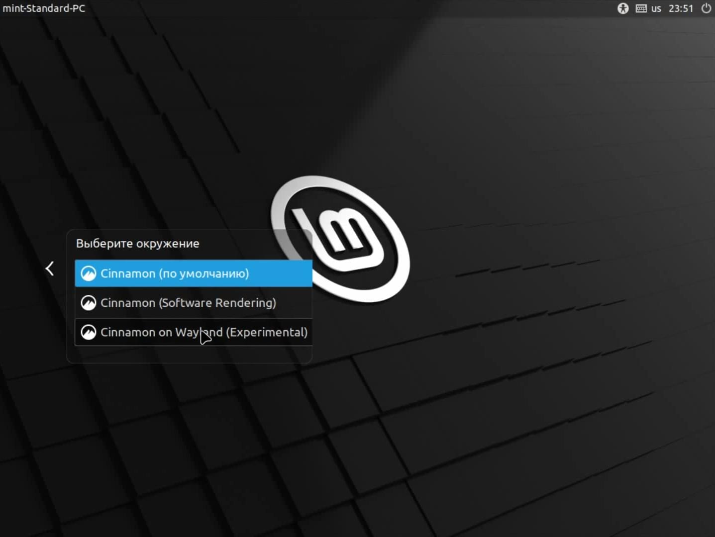Open the keyboard layout icon

click(x=641, y=8)
